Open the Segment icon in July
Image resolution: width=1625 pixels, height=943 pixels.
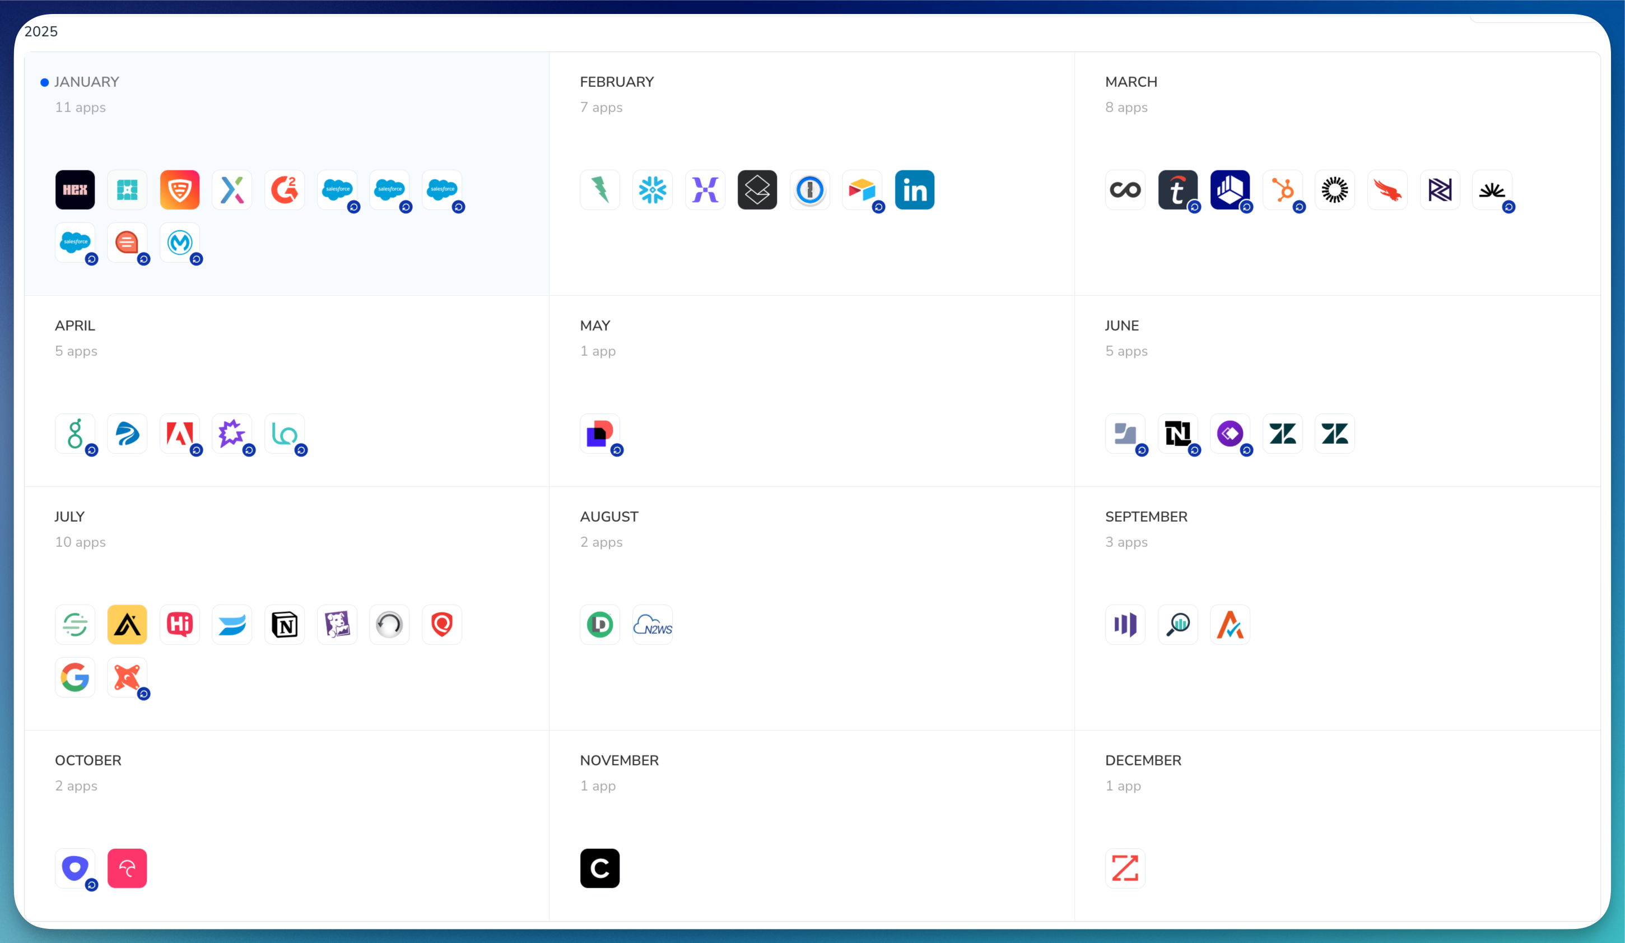[x=75, y=624]
